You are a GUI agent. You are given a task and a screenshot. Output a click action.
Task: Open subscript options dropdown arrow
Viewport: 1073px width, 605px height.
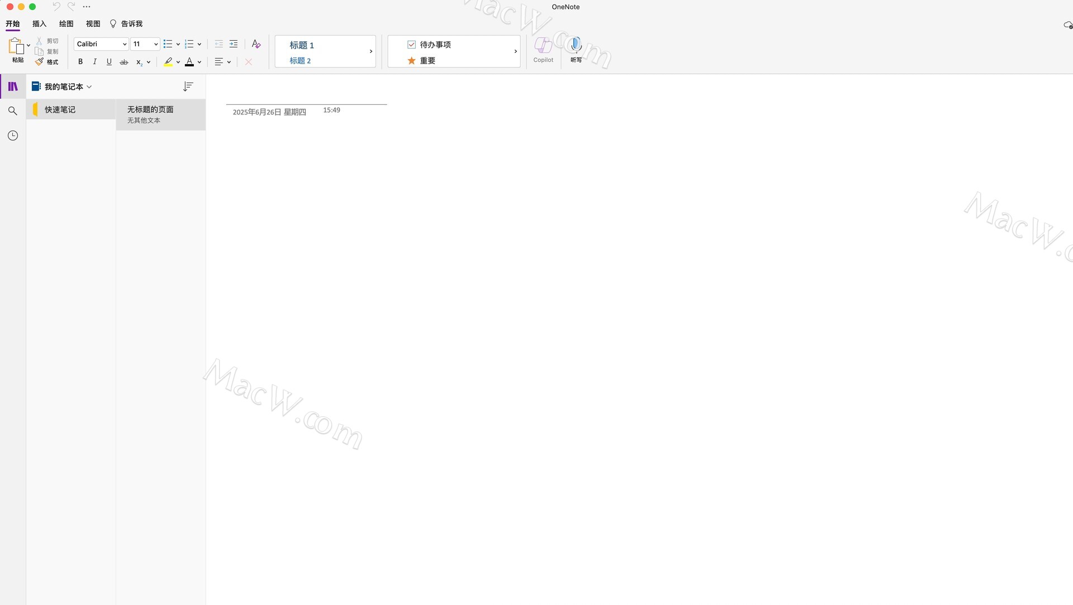click(x=149, y=62)
